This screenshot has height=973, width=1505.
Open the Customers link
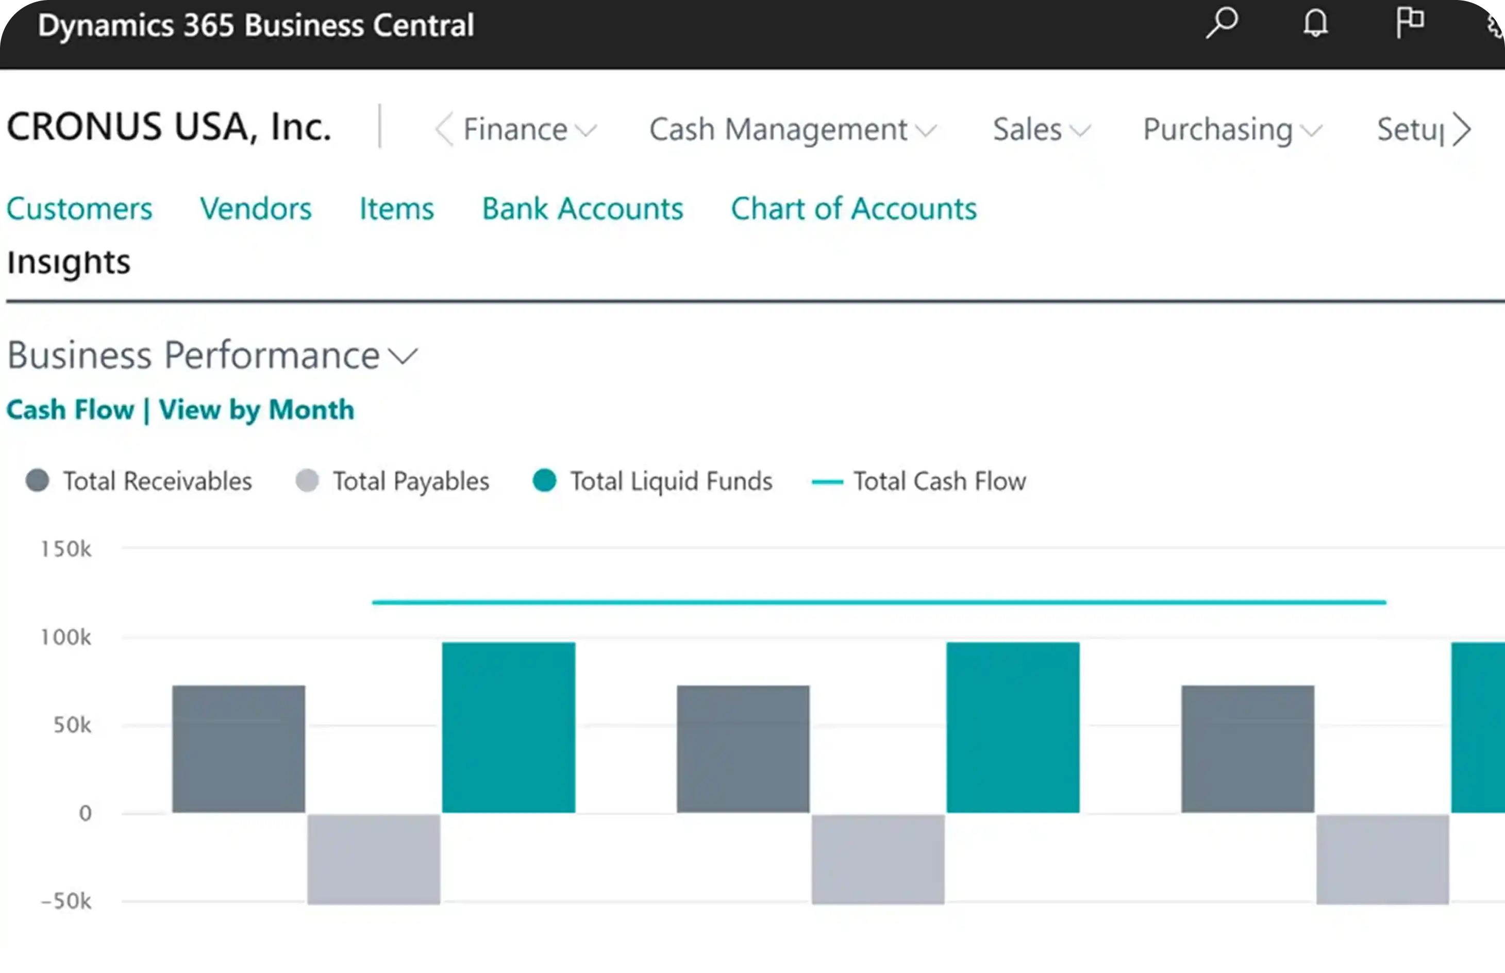(x=79, y=209)
